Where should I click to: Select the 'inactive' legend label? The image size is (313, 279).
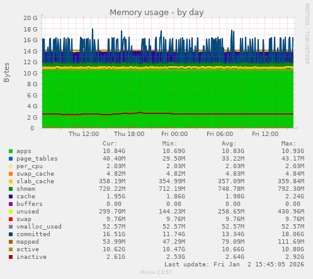click(x=31, y=257)
